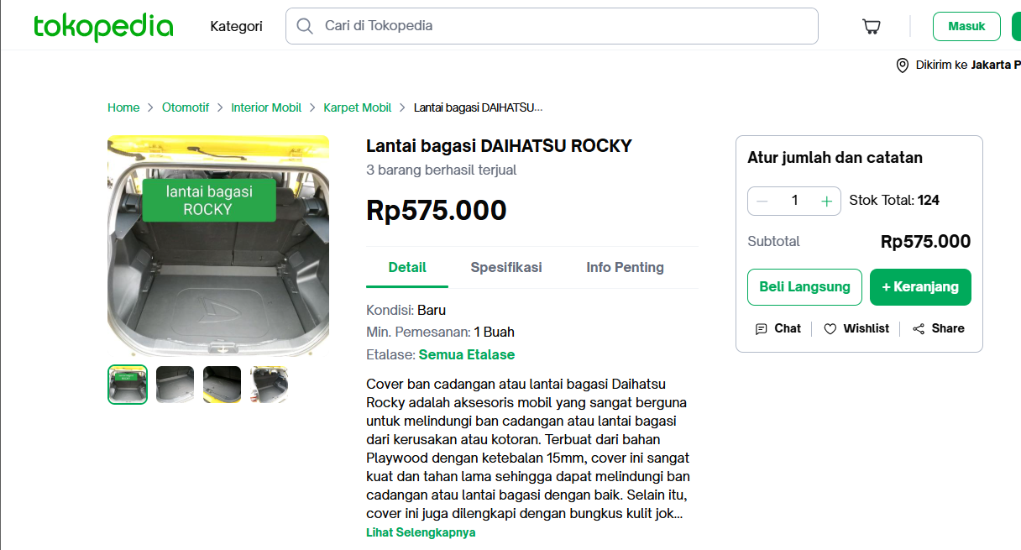Image resolution: width=1021 pixels, height=550 pixels.
Task: Select the second product thumbnail
Action: (x=175, y=385)
